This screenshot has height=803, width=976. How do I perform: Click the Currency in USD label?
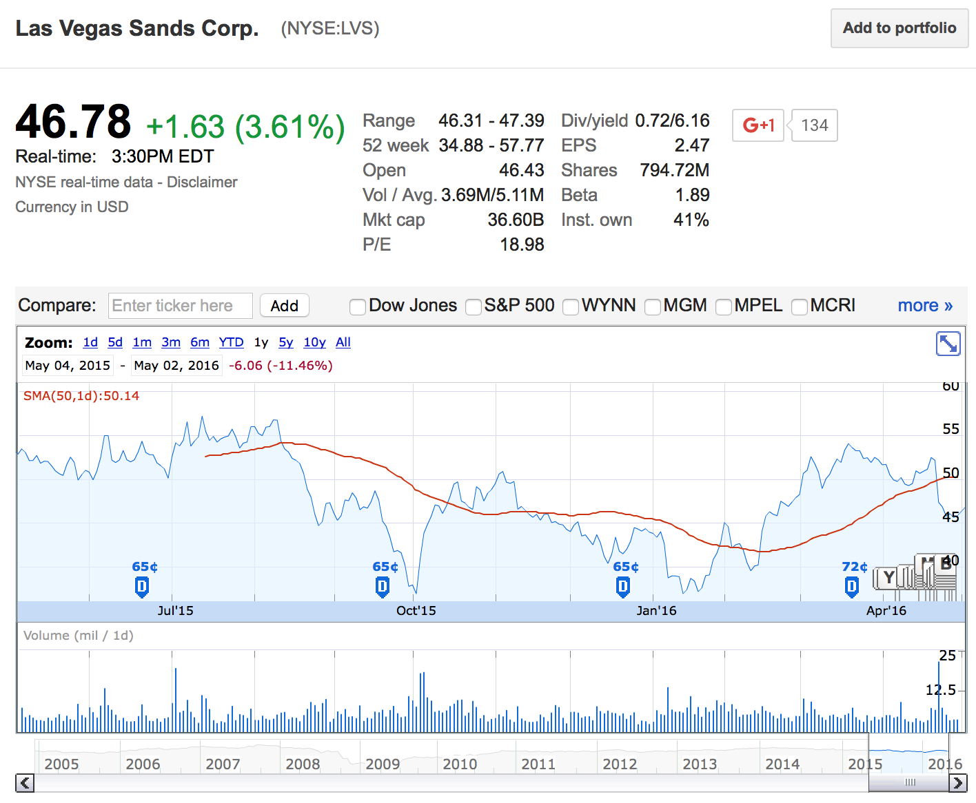coord(72,207)
